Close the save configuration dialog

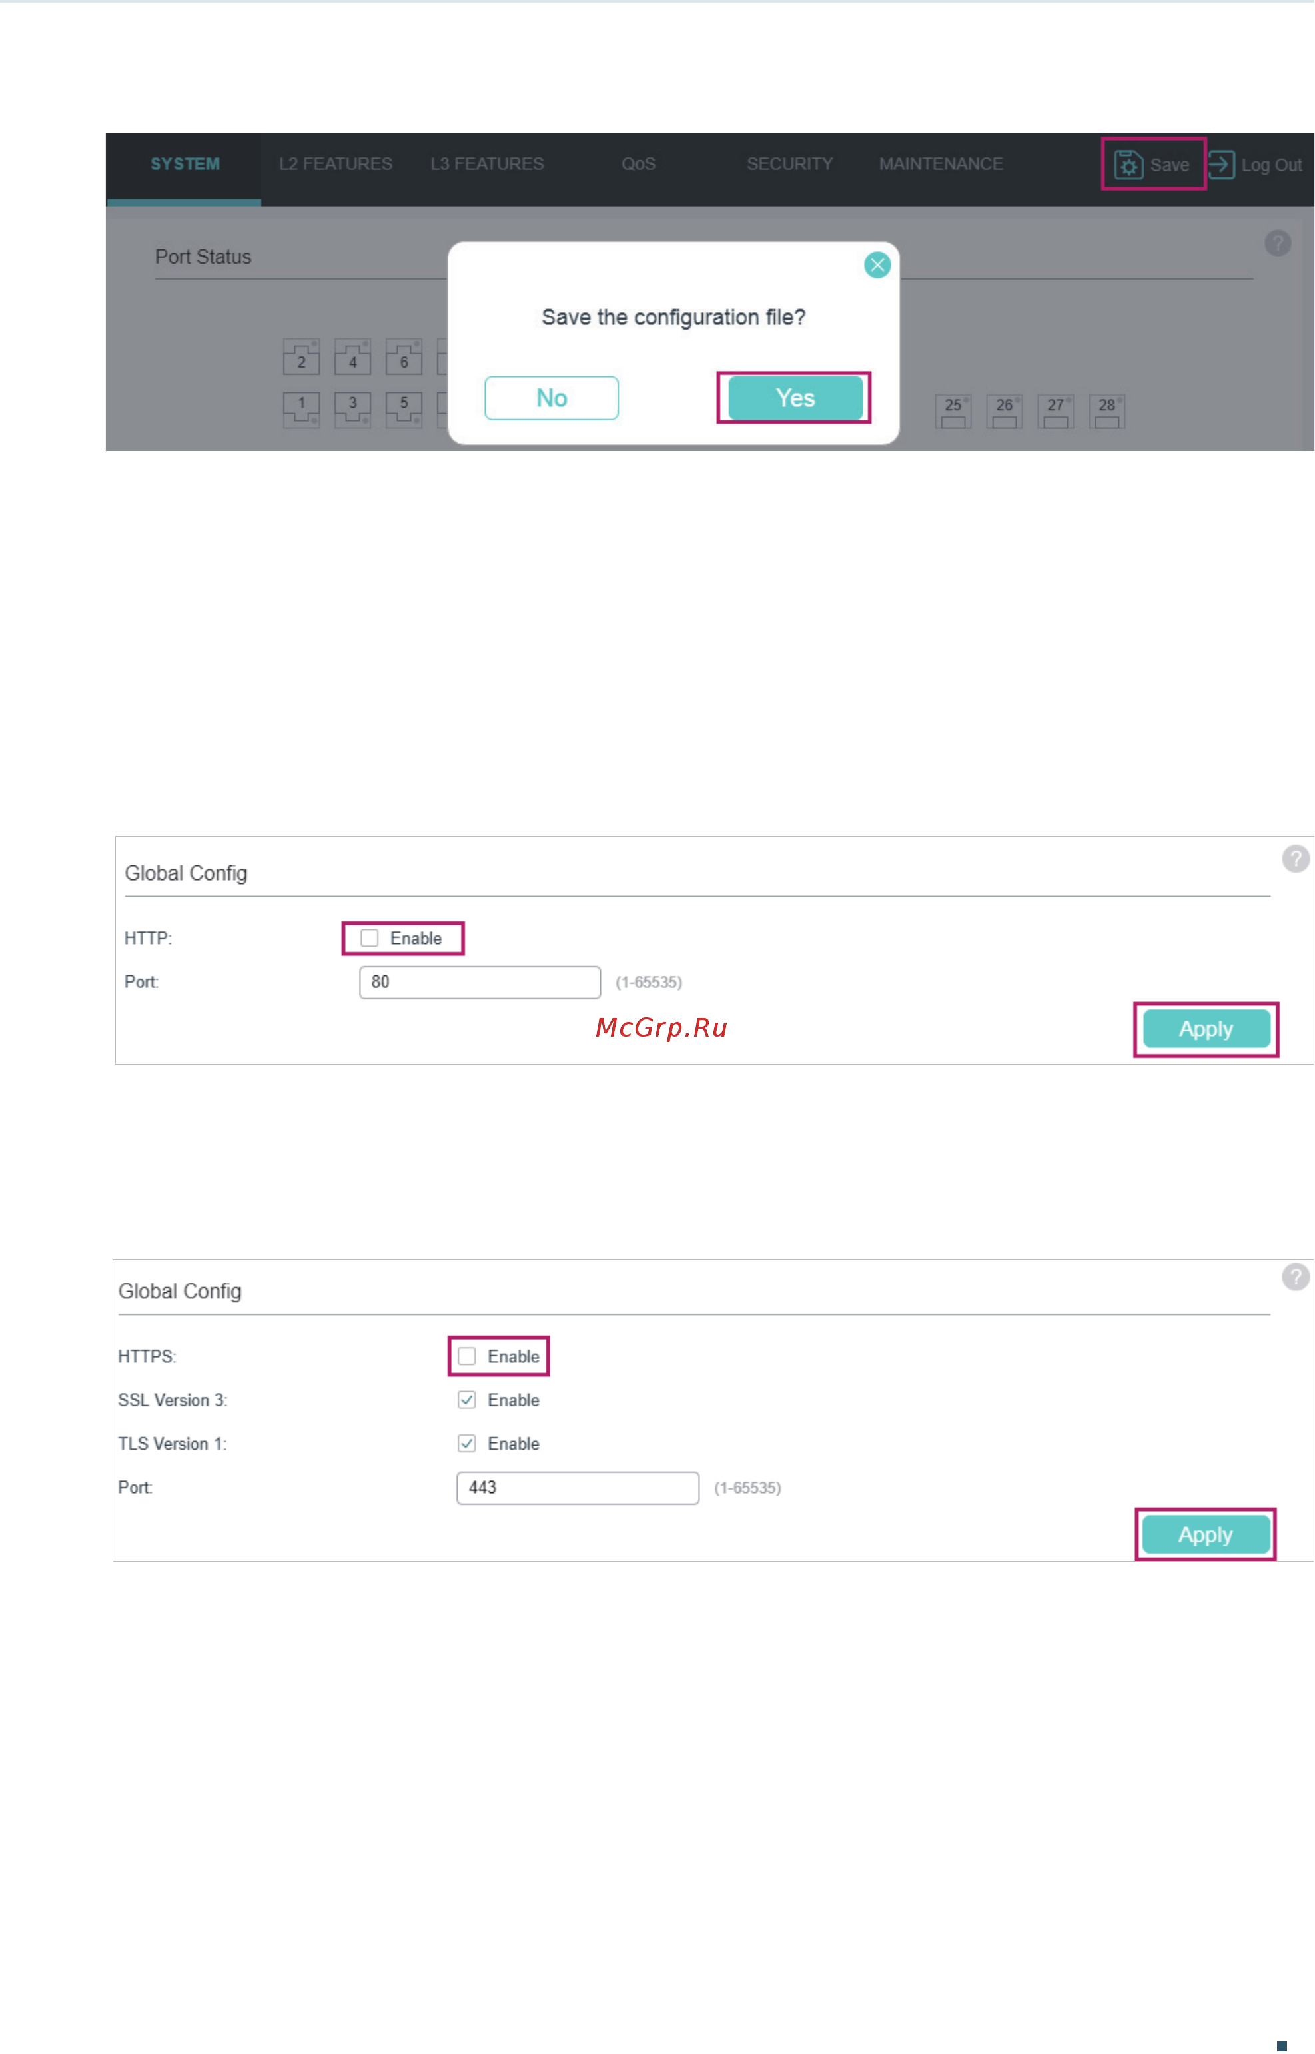(x=877, y=264)
